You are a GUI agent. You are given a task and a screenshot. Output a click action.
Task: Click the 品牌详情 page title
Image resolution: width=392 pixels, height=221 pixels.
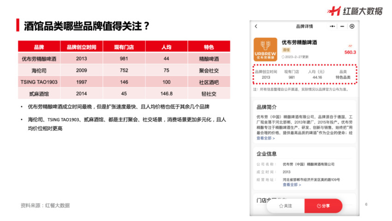tap(304, 26)
